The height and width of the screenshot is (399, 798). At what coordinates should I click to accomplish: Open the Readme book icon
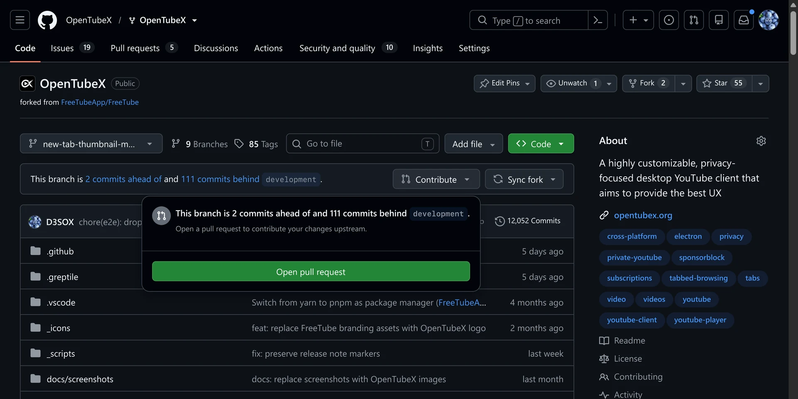[604, 341]
